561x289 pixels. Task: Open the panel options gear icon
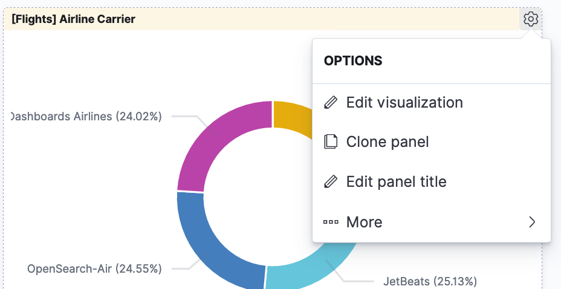pos(530,19)
